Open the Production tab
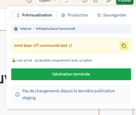This screenshot has height=115, width=136. [75, 15]
